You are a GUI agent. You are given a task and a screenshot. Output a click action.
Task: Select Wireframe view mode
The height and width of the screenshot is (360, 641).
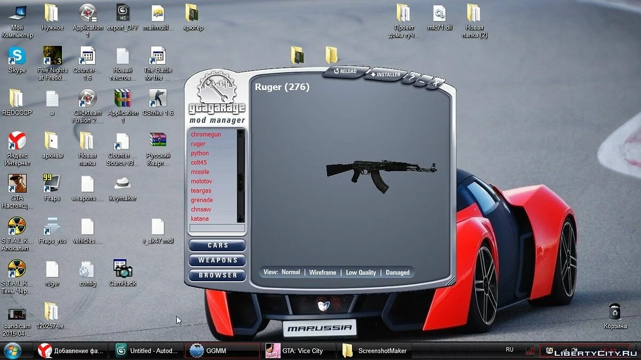323,273
